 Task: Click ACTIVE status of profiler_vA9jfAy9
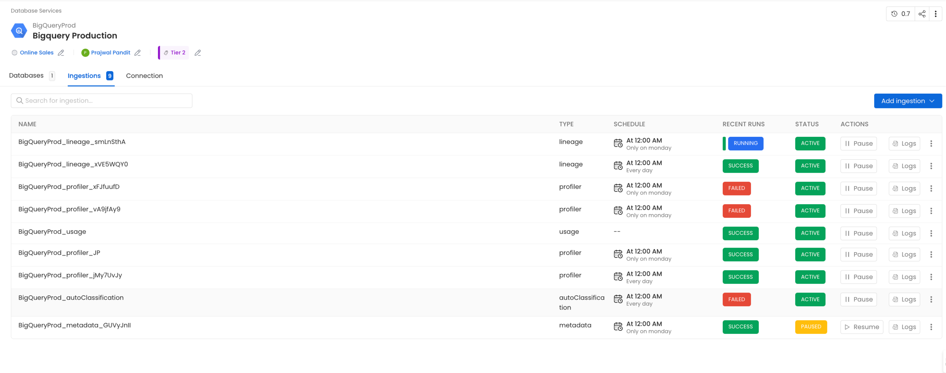[810, 211]
